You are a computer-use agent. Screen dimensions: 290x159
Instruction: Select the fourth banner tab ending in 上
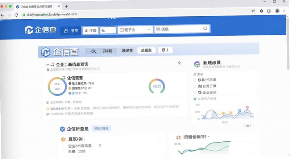tap(165, 50)
